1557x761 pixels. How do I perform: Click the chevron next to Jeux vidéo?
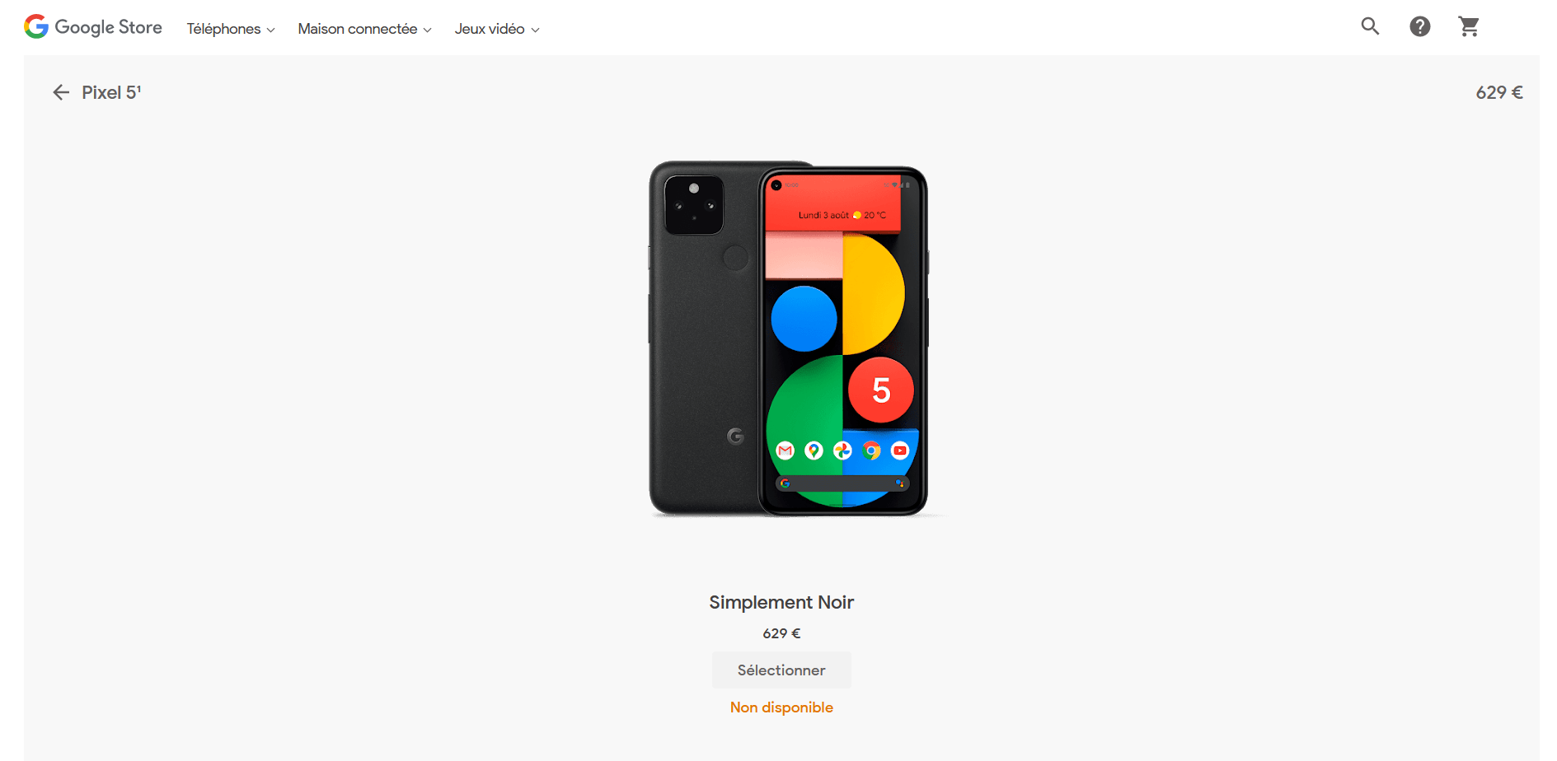click(535, 30)
